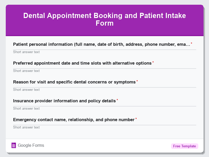Click the required asterisk on reason for visit

(x=137, y=81)
